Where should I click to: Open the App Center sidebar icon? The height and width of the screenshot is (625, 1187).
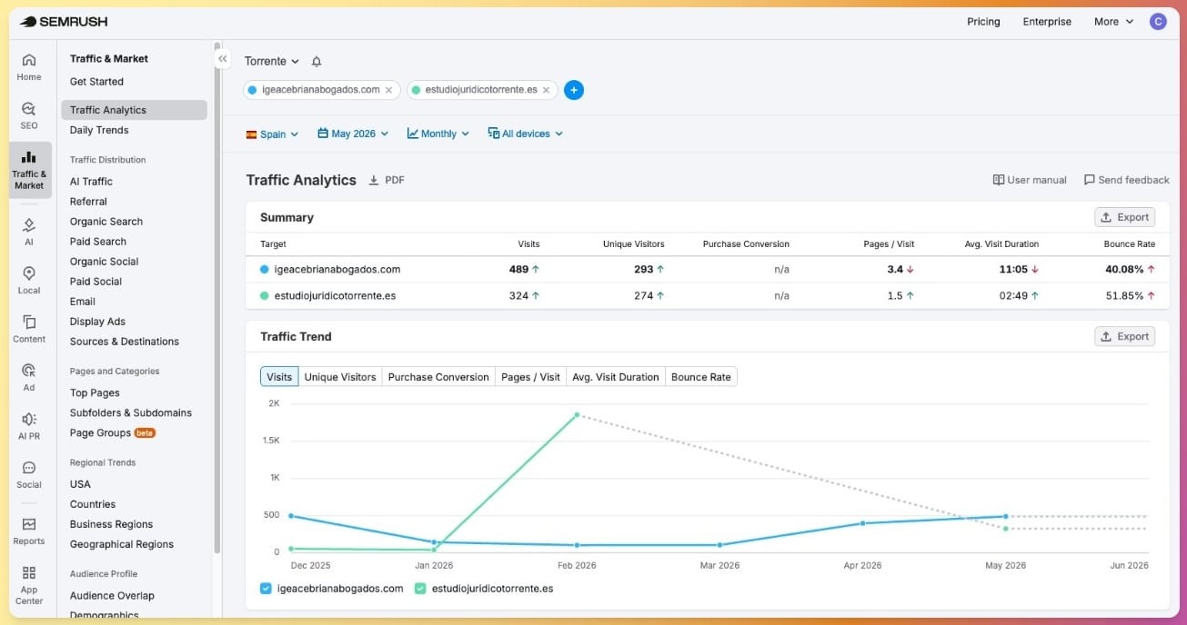29,585
